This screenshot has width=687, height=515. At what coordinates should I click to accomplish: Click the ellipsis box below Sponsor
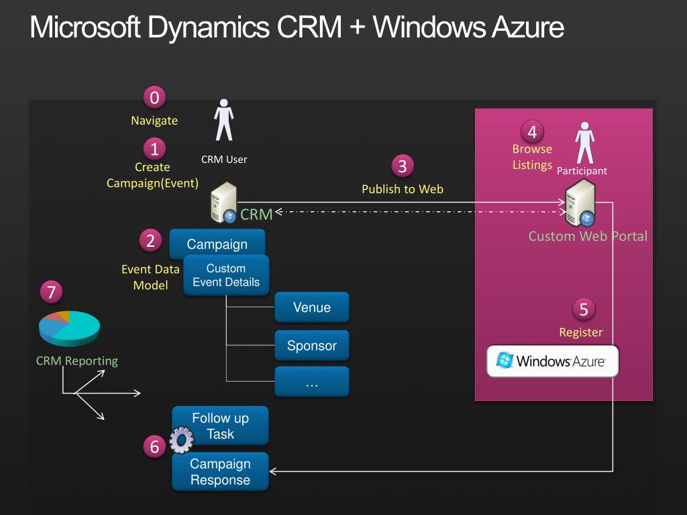[x=312, y=382]
